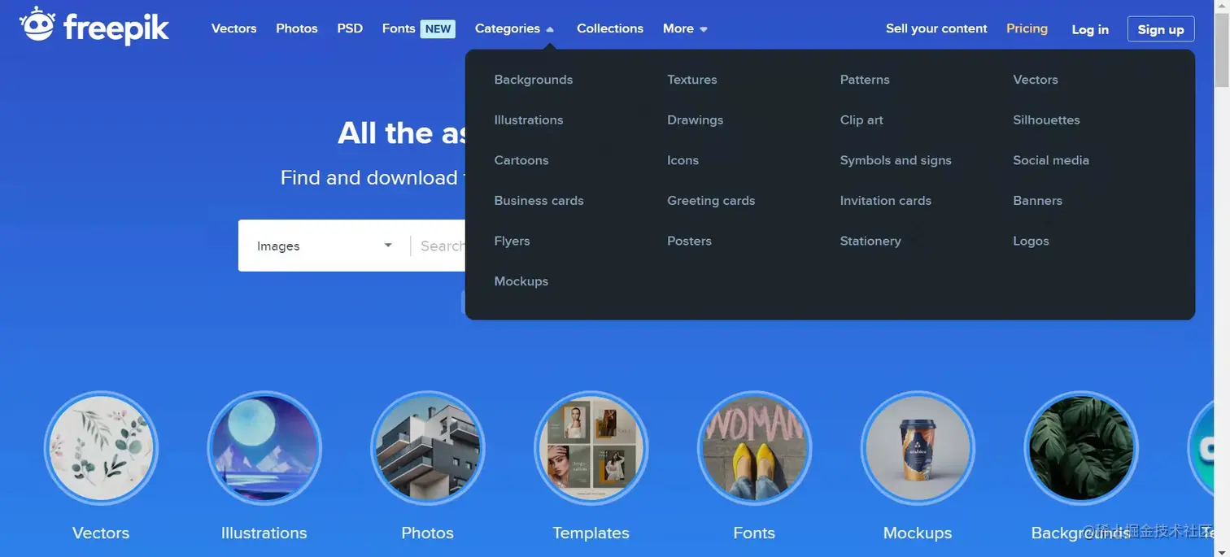
Task: Select Logos category
Action: [x=1032, y=242]
